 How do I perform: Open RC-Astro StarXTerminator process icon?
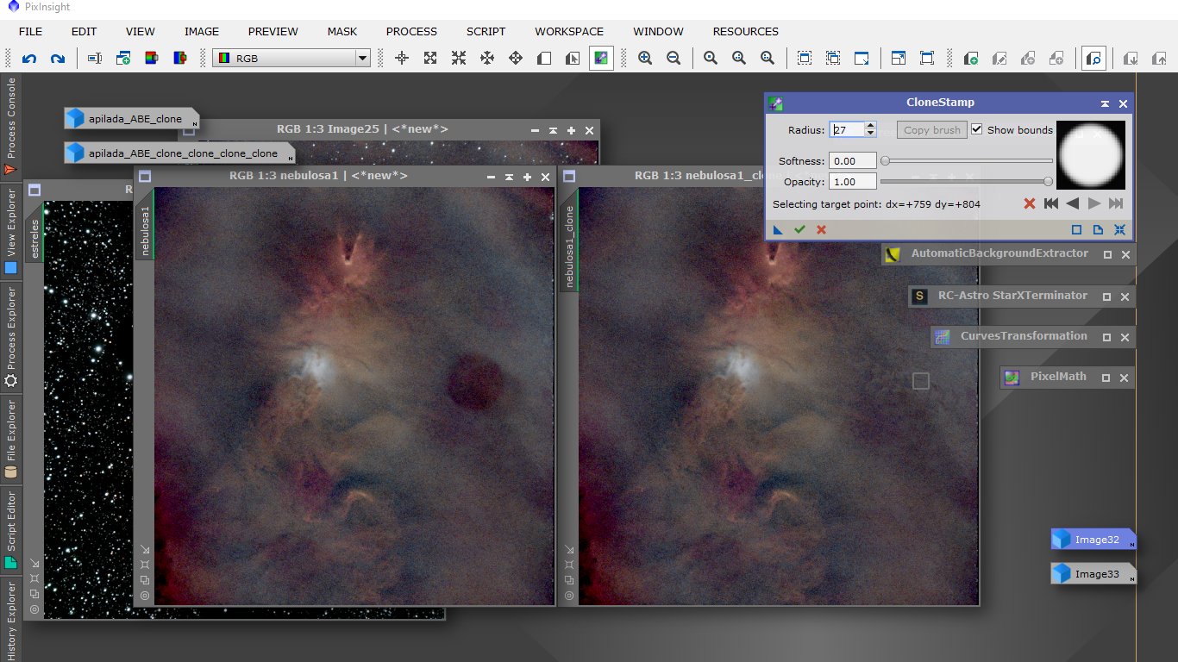(x=920, y=296)
